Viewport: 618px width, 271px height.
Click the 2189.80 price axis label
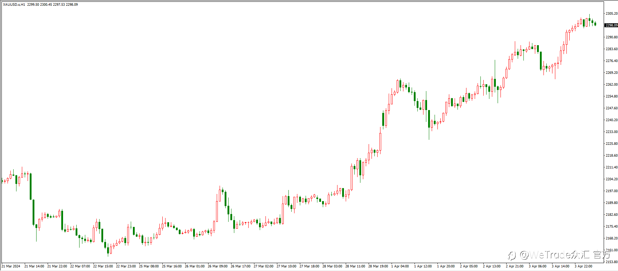pos(612,203)
